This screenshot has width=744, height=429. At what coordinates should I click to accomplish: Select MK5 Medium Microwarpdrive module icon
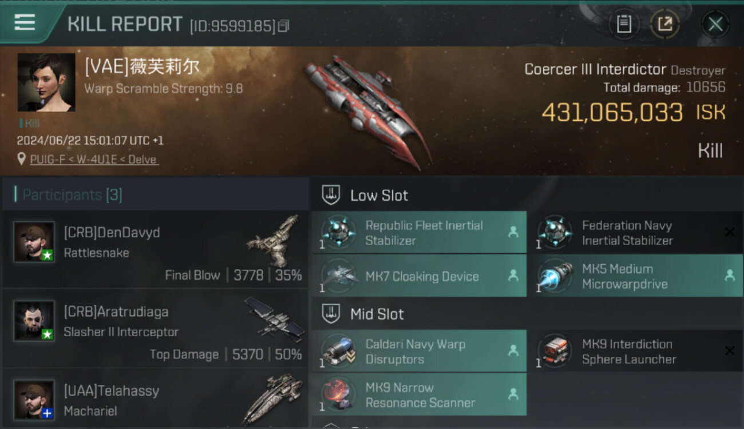[x=555, y=276]
